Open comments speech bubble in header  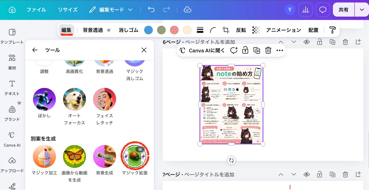(x=323, y=10)
